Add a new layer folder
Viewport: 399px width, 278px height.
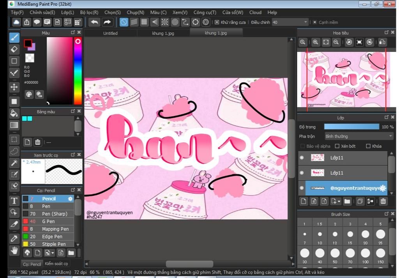tap(347, 201)
